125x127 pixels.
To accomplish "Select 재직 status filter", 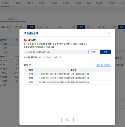I will click(x=81, y=27).
